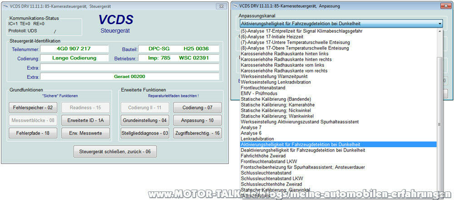
Task: Open Codierung - 07
Action: point(197,108)
